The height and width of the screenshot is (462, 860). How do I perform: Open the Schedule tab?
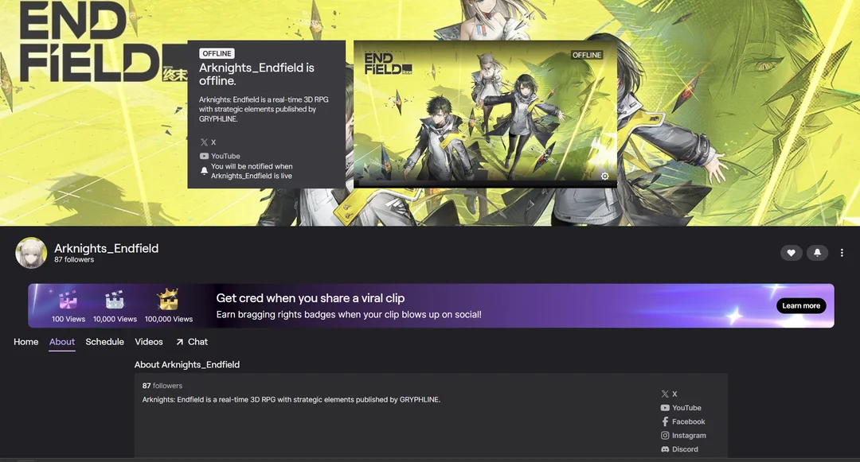[105, 342]
